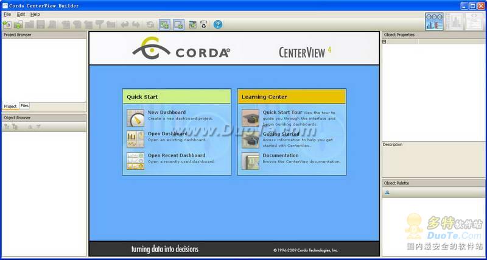The height and width of the screenshot is (260, 487).
Task: Click the Open Dashboard link
Action: tap(167, 133)
